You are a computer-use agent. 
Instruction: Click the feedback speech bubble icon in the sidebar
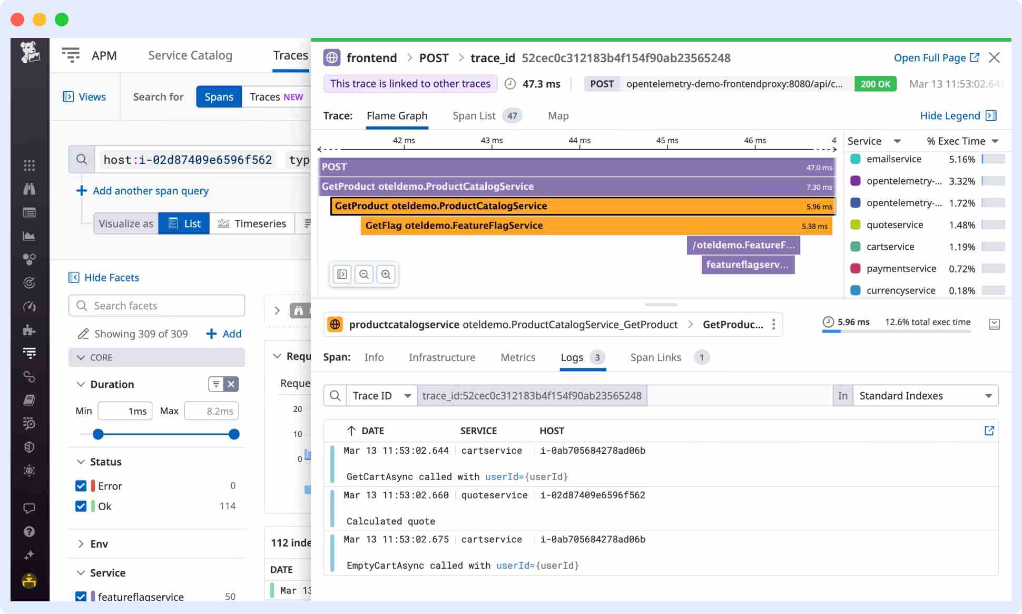(x=29, y=508)
